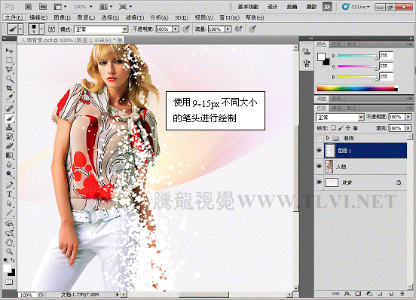
Task: Open tool preset picker dropdown
Action: click(x=20, y=29)
